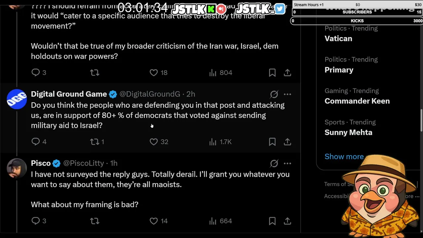Viewport: 423px width, 238px height.
Task: Share Digital Ground Game's post
Action: point(288,142)
